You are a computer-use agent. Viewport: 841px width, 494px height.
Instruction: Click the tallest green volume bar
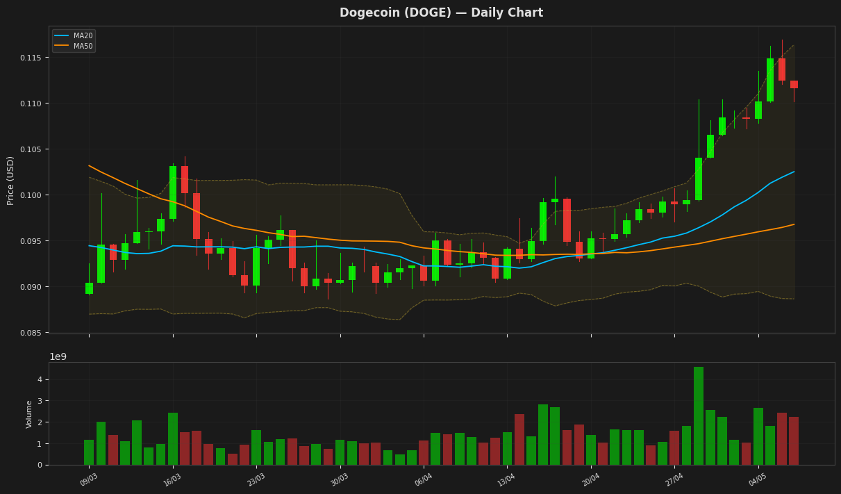(699, 415)
